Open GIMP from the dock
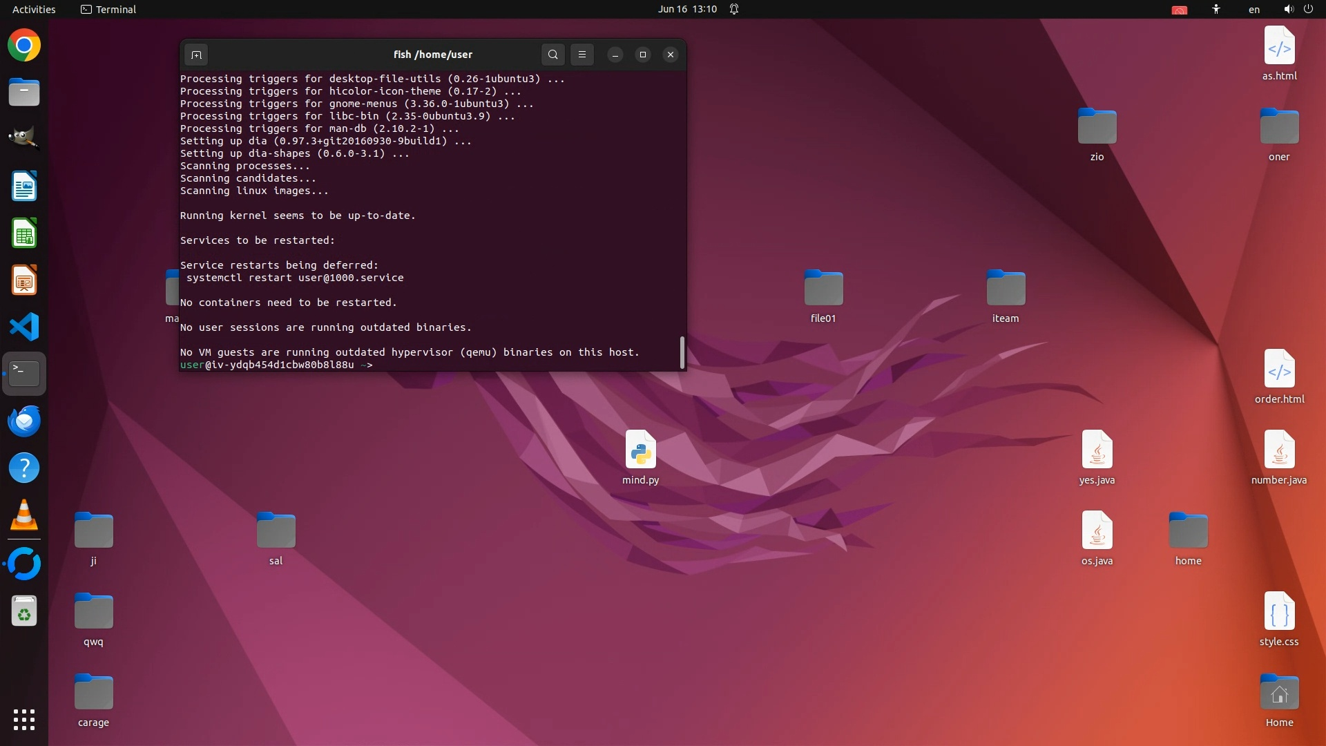Image resolution: width=1326 pixels, height=746 pixels. [x=24, y=138]
